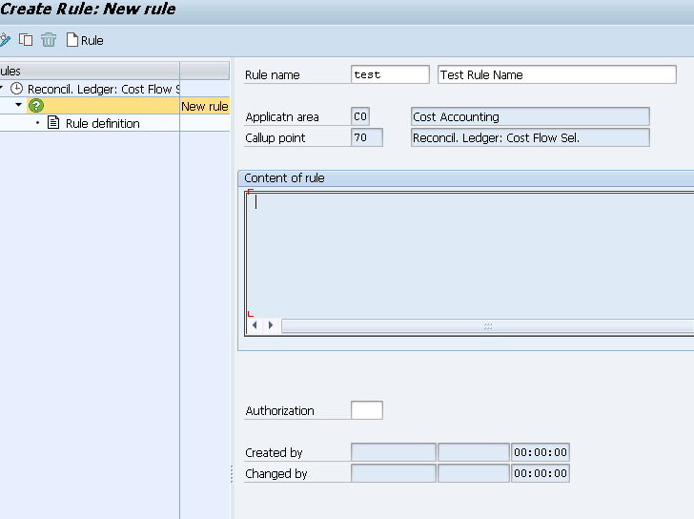Click the Rule definition document icon
694x519 pixels.
click(x=53, y=123)
